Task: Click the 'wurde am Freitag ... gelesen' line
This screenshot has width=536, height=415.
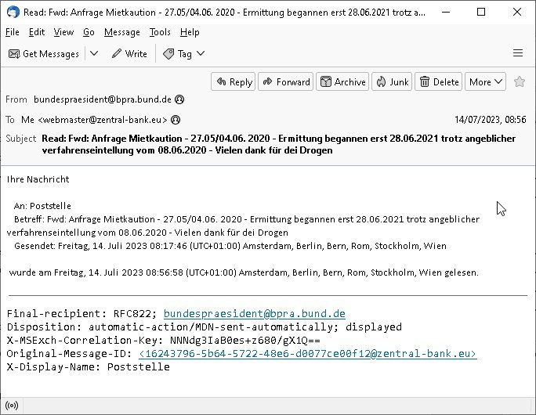Action: point(244,272)
